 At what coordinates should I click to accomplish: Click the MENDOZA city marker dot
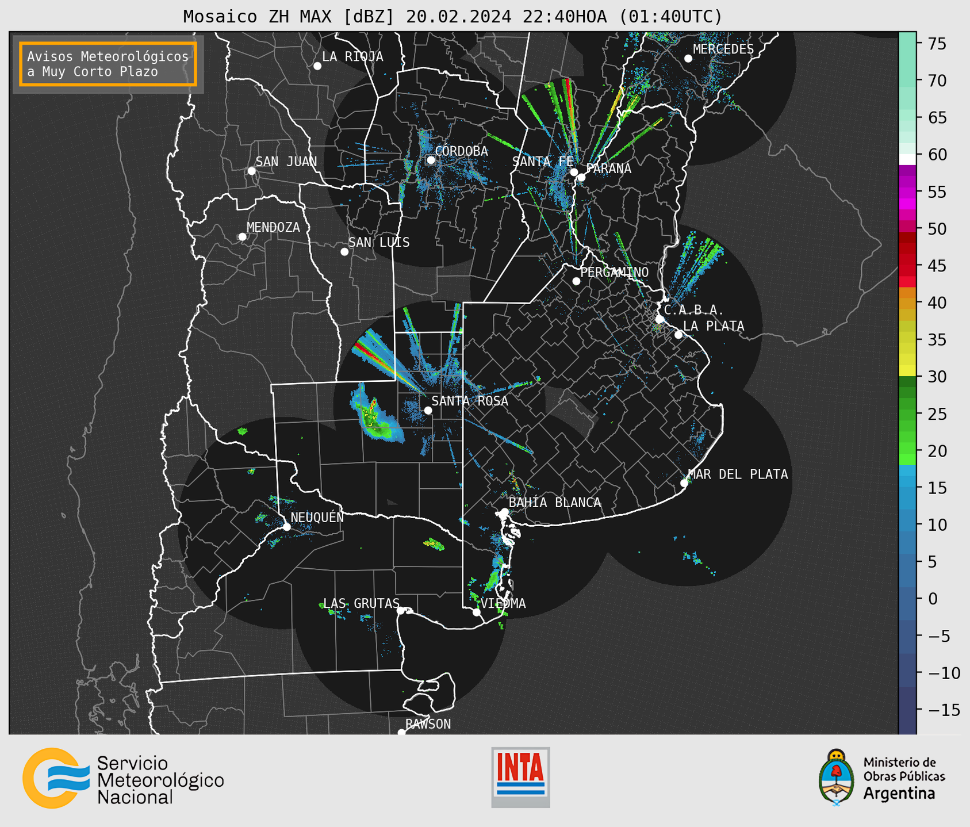pos(242,237)
